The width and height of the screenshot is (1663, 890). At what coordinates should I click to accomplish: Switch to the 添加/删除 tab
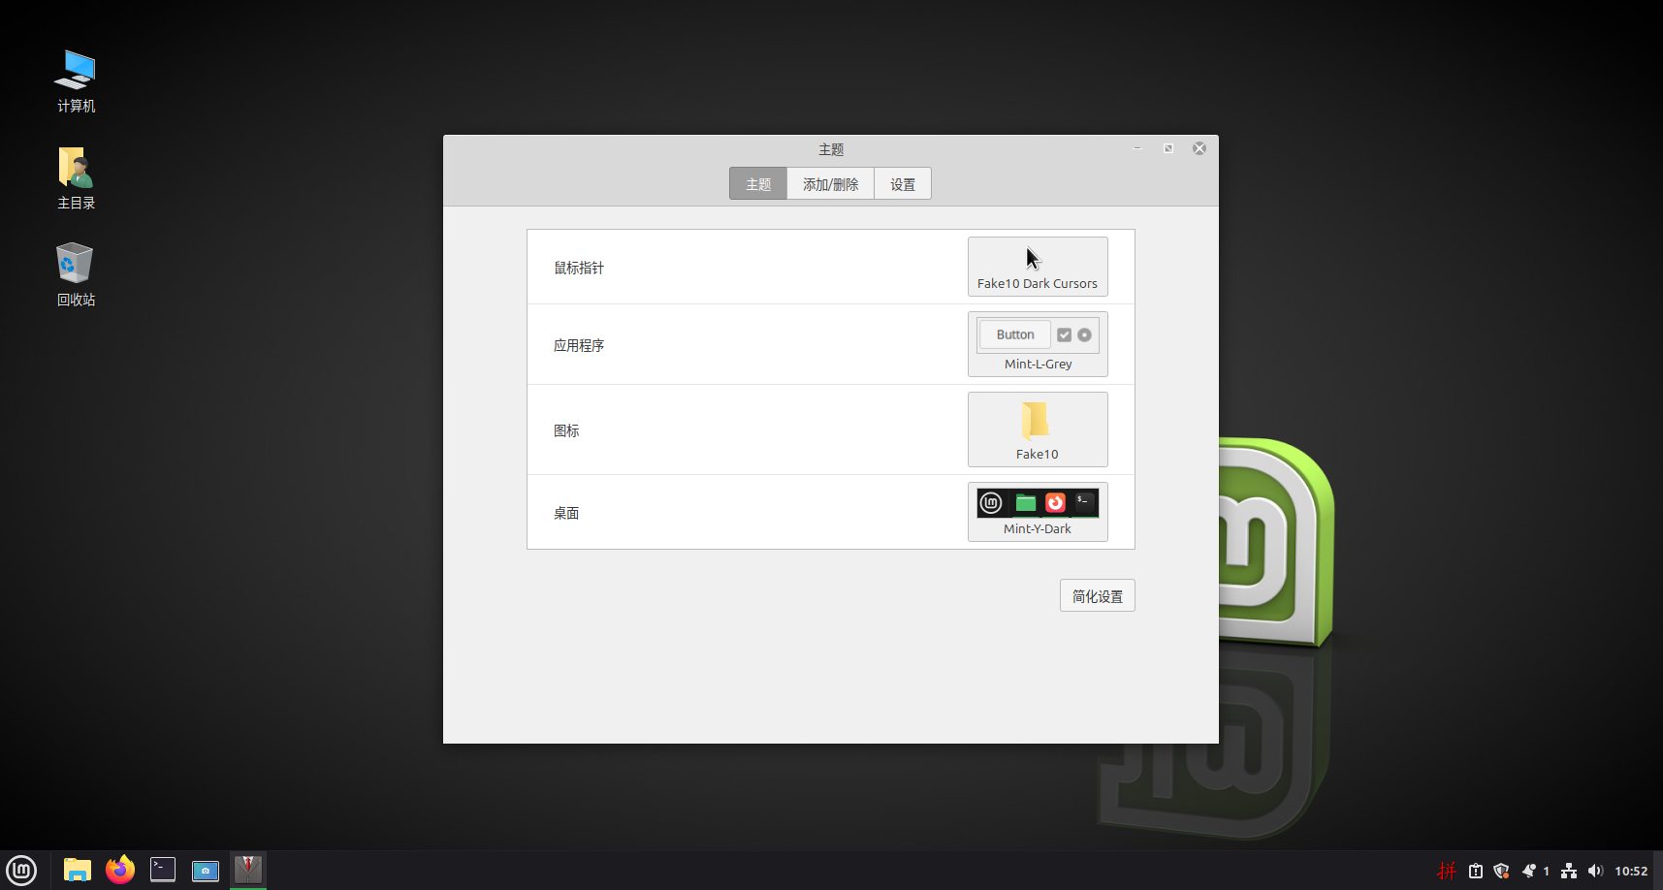coord(829,183)
